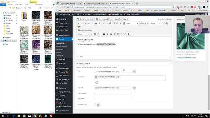Viewport: 210px width, 118px height.
Task: Toggle the extra toolbar row button
Action: tap(167, 23)
